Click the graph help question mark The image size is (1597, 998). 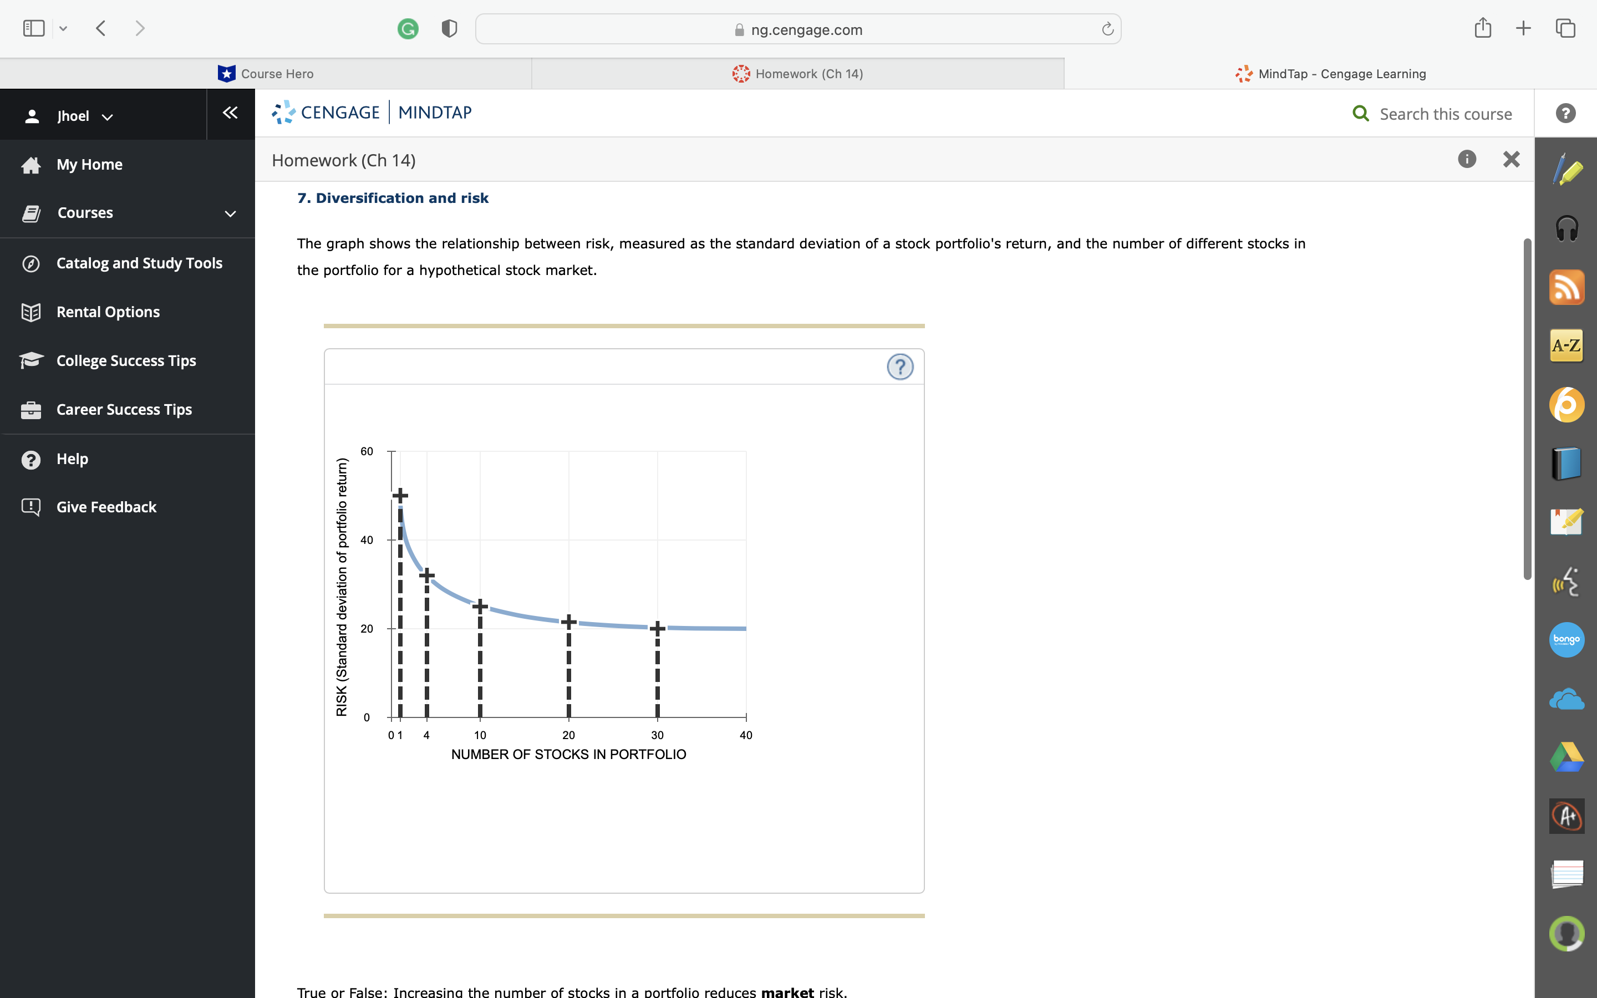click(899, 367)
